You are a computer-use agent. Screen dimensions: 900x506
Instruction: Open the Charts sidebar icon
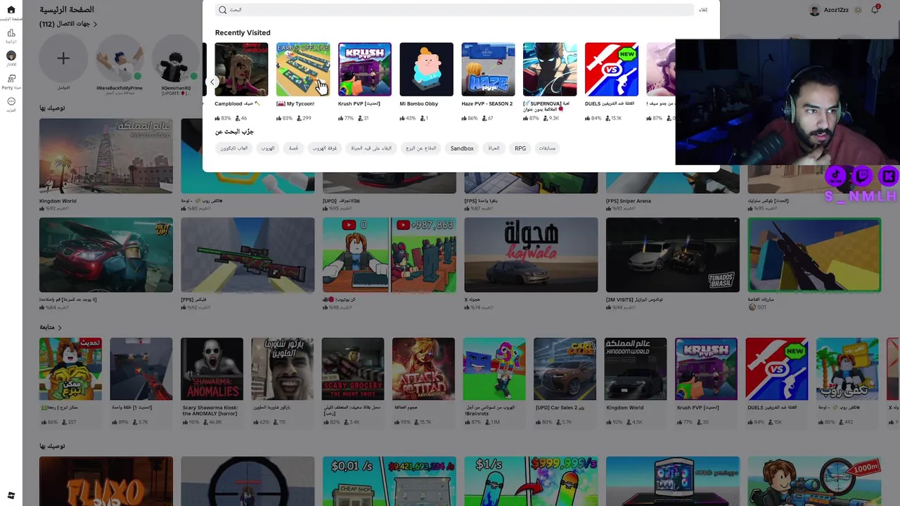pyautogui.click(x=11, y=33)
